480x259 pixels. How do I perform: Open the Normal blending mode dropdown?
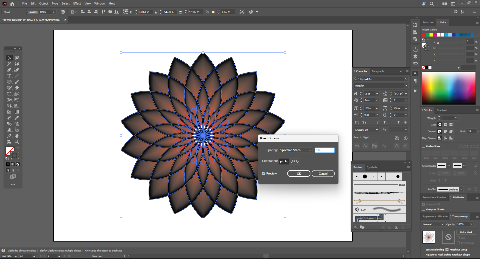pos(433,224)
